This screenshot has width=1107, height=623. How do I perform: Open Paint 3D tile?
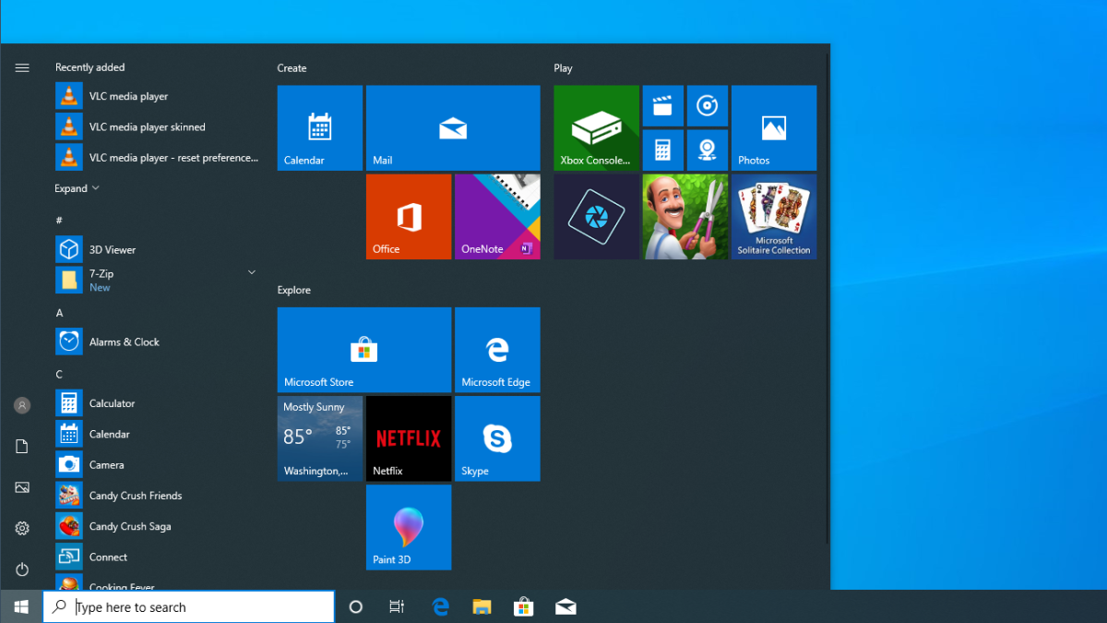[x=409, y=527]
